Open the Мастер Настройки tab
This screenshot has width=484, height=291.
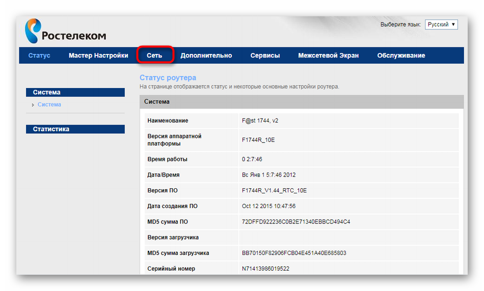(98, 55)
